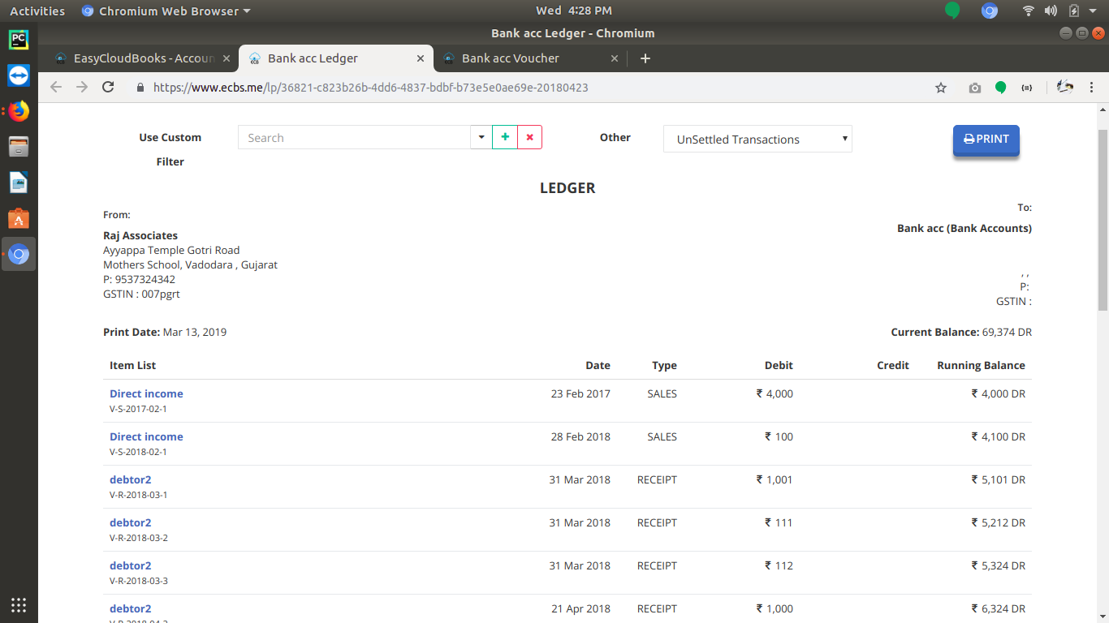Image resolution: width=1109 pixels, height=623 pixels.
Task: Click the ₹ 1,001 debit amount
Action: point(775,479)
